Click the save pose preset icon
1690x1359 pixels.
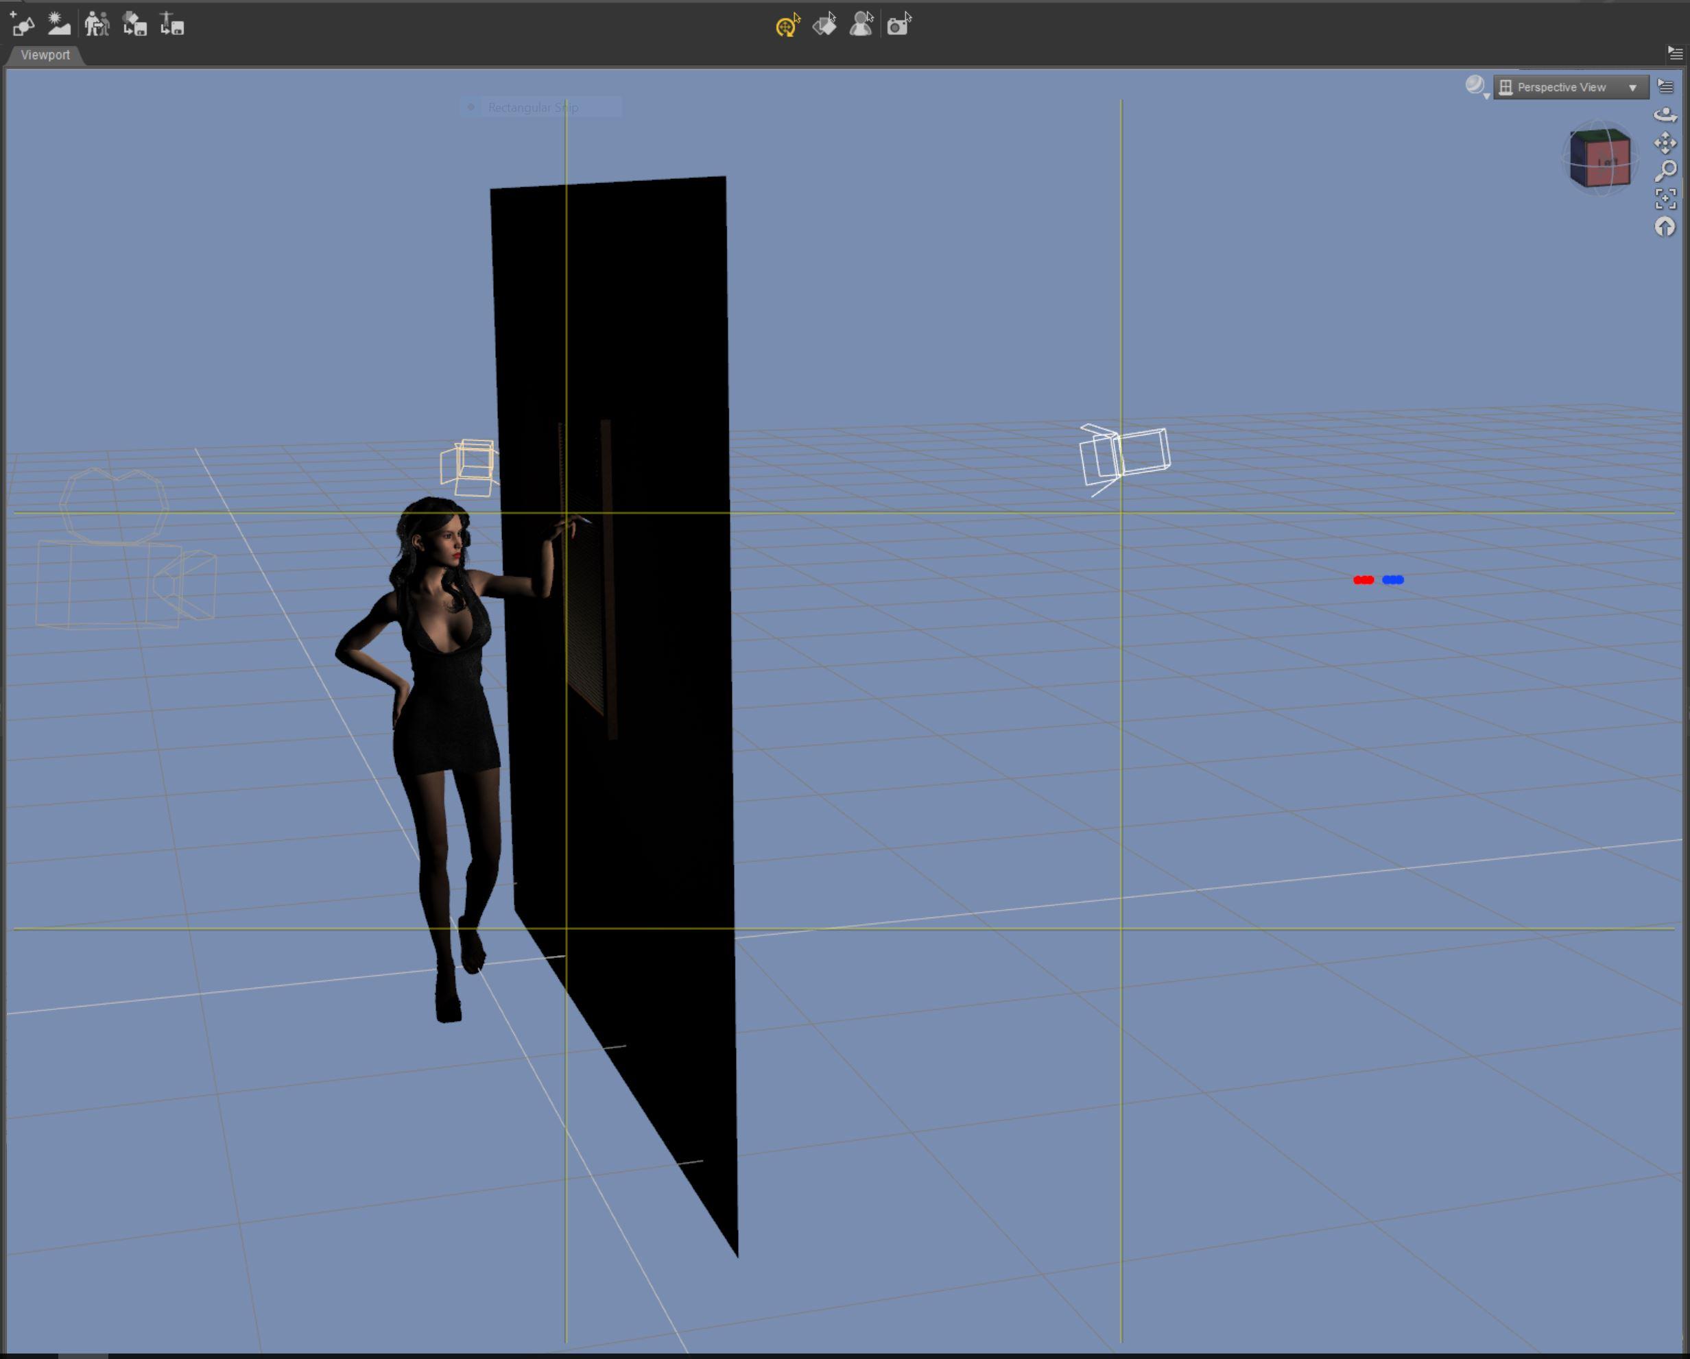171,24
